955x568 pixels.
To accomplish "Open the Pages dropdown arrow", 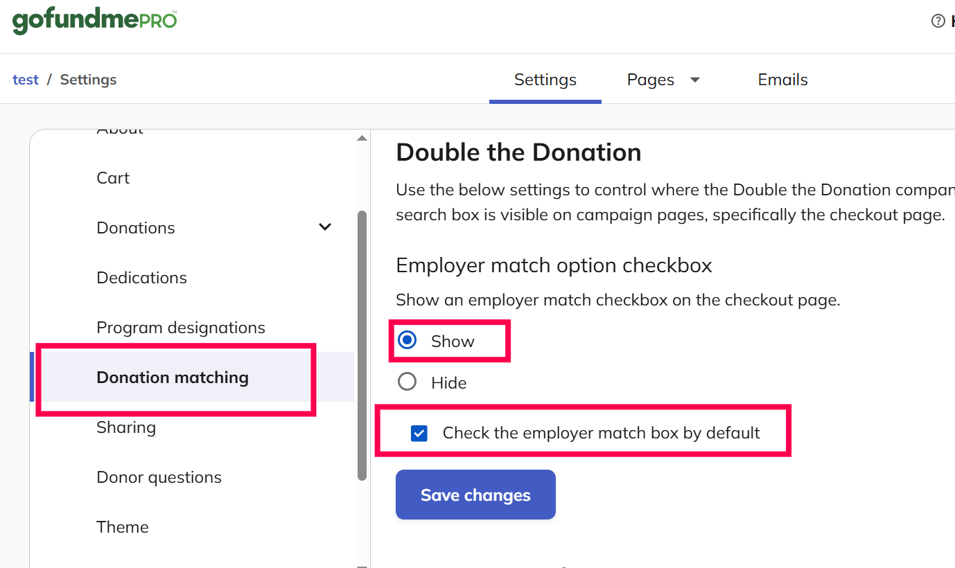I will coord(695,80).
